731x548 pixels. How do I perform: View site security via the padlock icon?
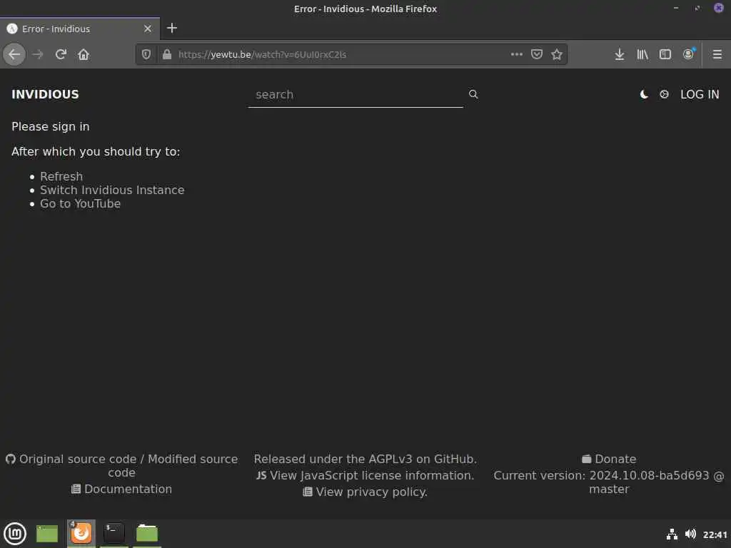pyautogui.click(x=167, y=54)
